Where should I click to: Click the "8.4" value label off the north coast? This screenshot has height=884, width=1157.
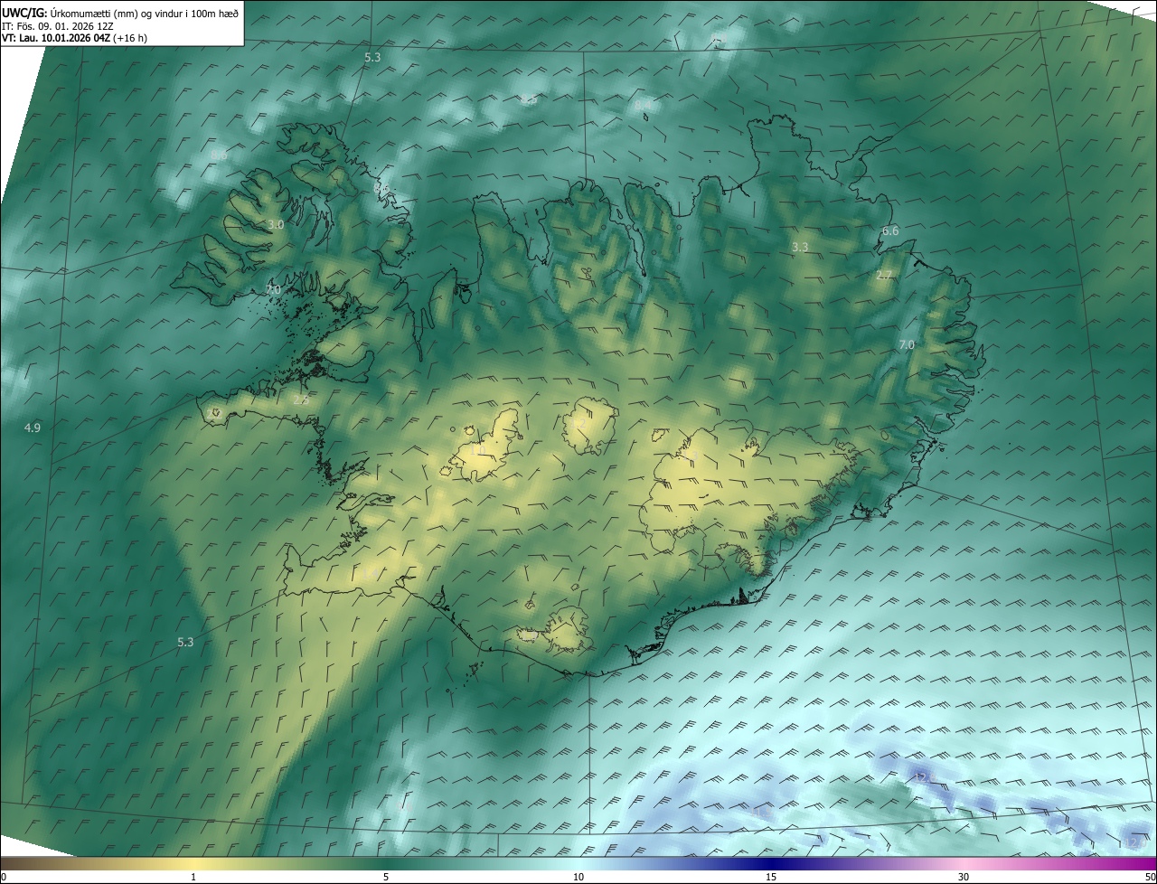click(x=643, y=106)
